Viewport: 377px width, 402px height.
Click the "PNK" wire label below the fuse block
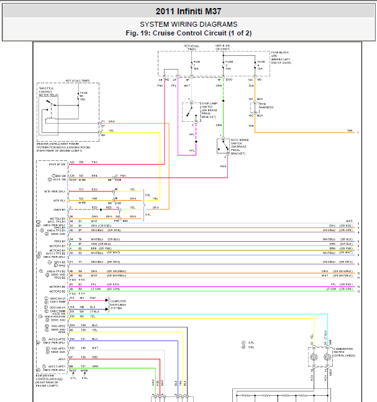160,86
